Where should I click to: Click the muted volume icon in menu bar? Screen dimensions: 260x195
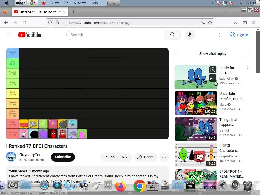231,3
